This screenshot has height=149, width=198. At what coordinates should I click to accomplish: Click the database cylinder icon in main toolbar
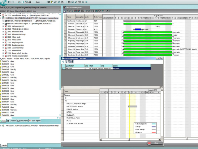(19, 2)
